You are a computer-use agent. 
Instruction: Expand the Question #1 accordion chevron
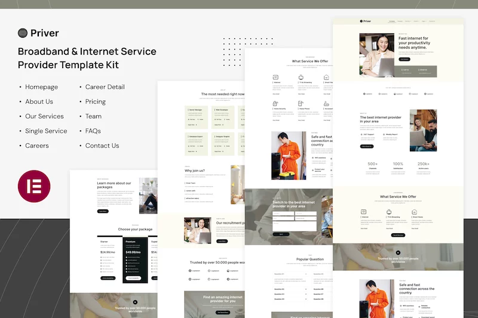[306, 274]
